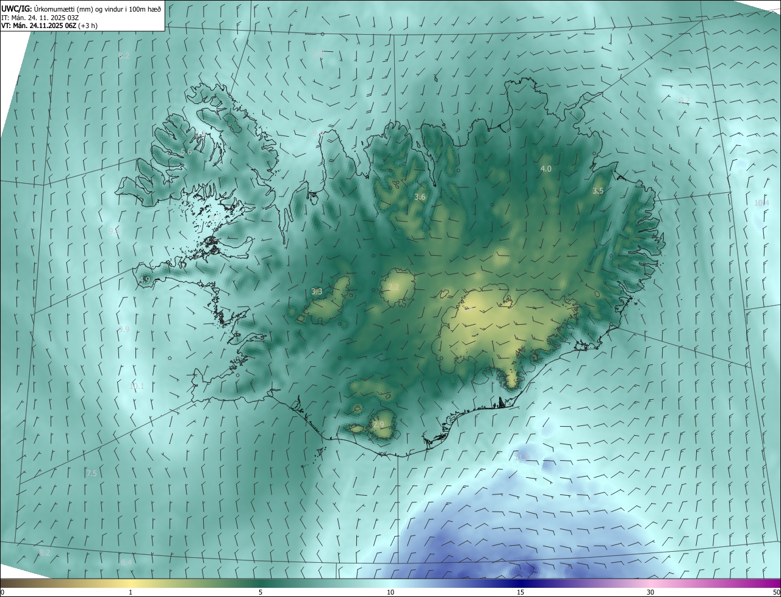
Task: Click the 1 tick label on the colorbar
Action: click(131, 592)
